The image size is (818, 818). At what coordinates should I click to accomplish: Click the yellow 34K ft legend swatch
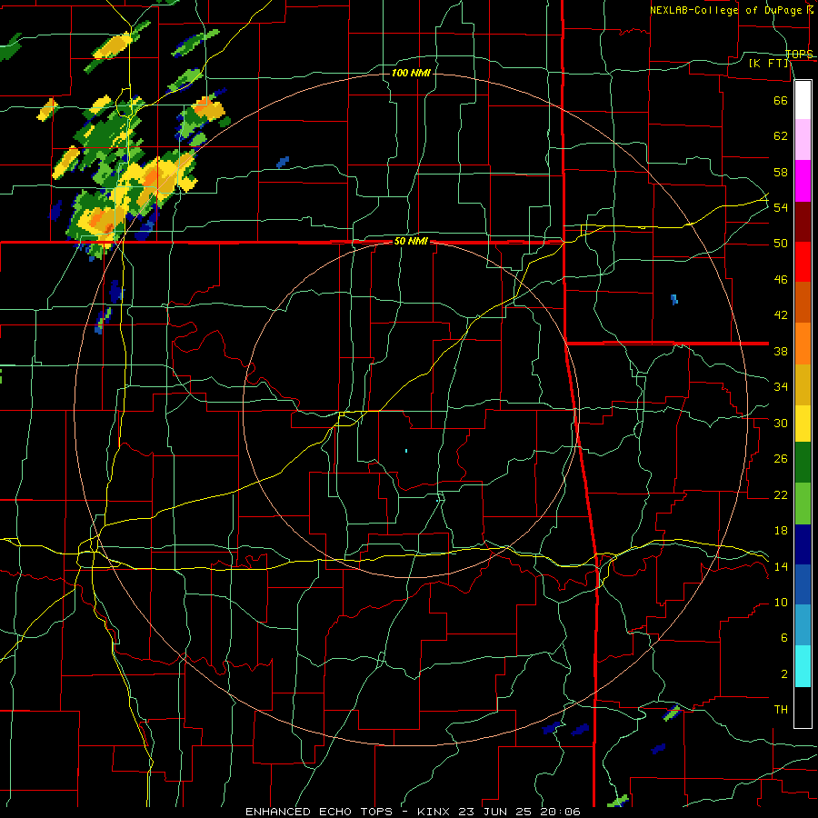tap(803, 423)
